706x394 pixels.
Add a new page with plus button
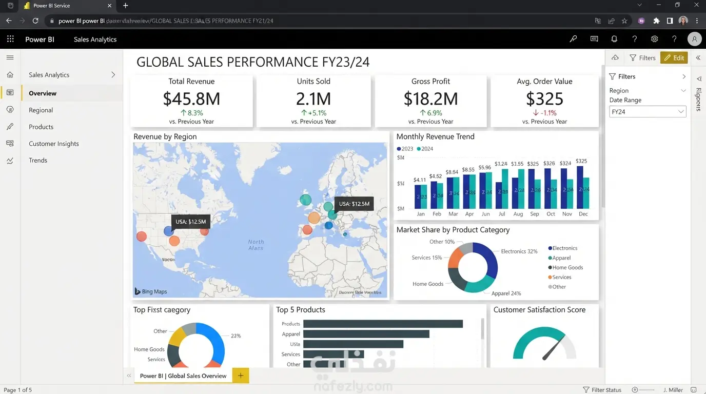pos(241,376)
